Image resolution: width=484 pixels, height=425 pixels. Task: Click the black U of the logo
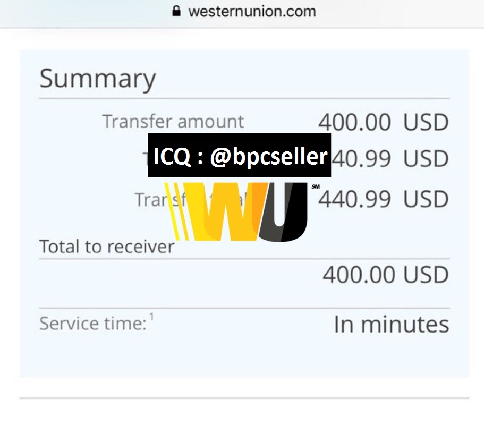[283, 212]
